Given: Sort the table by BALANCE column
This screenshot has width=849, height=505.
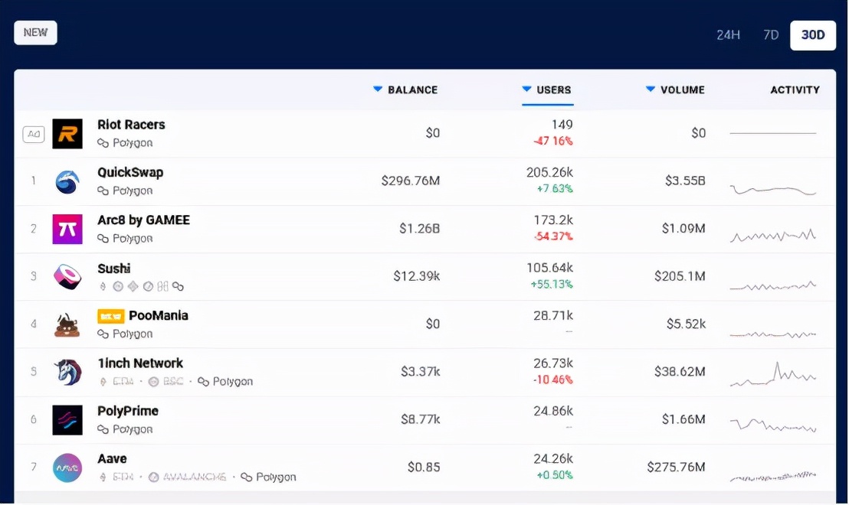Looking at the screenshot, I should coord(405,90).
